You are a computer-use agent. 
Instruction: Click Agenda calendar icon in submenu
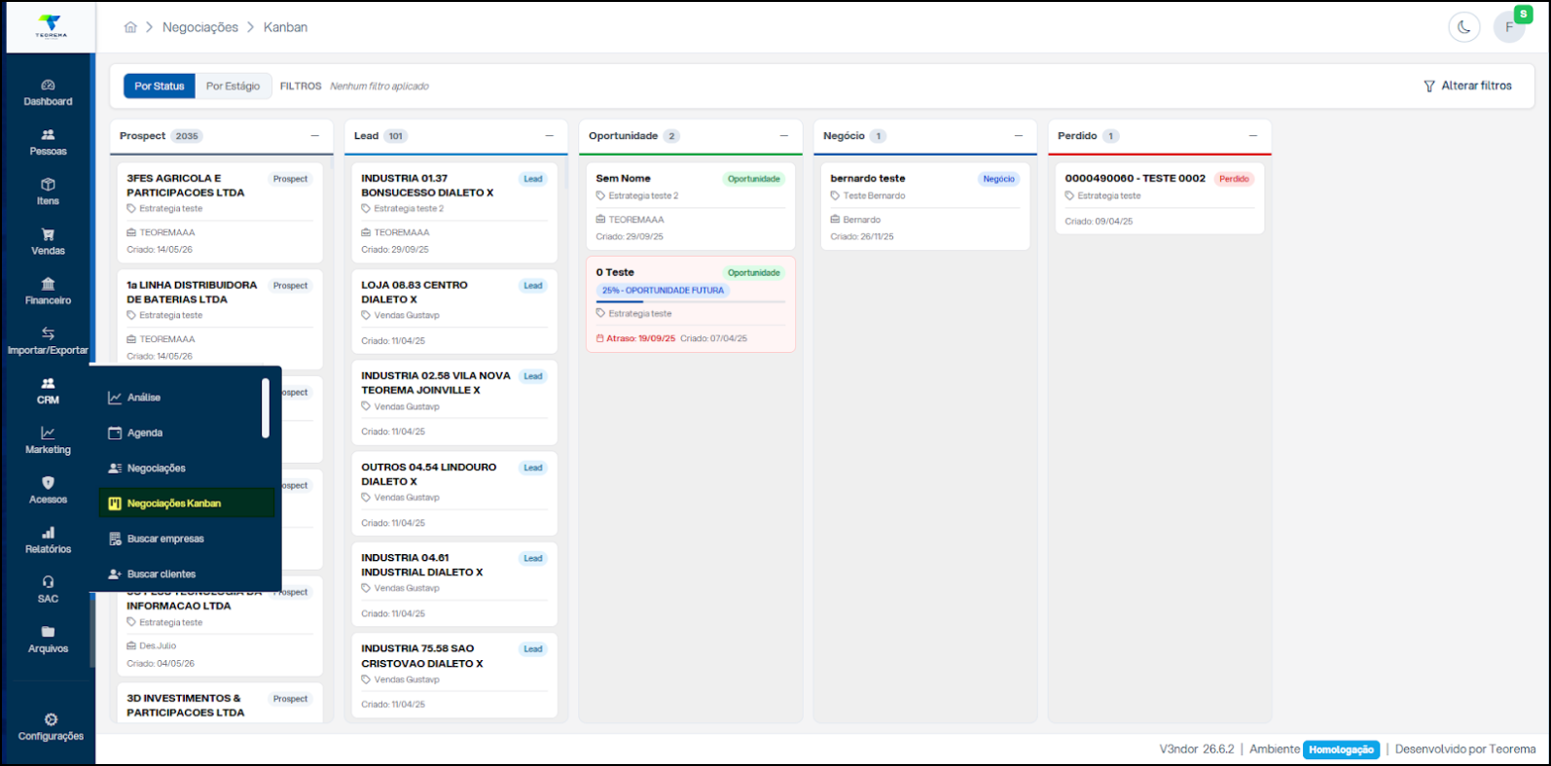pos(115,433)
